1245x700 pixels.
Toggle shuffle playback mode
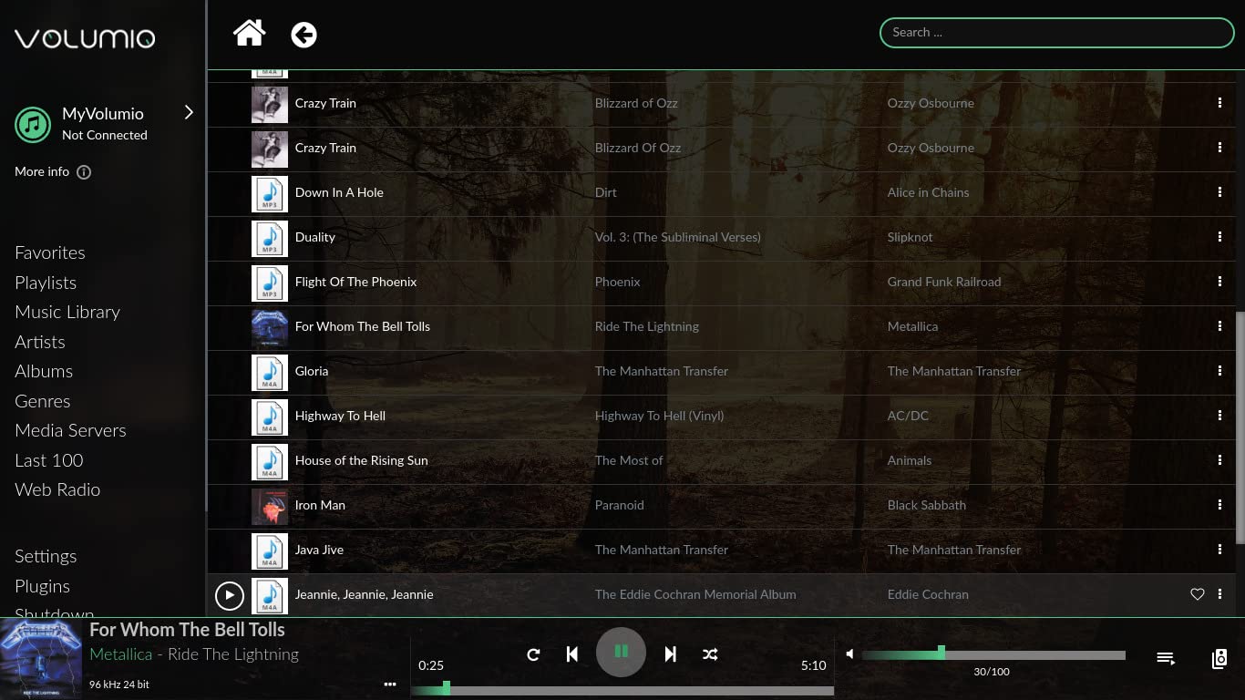710,654
